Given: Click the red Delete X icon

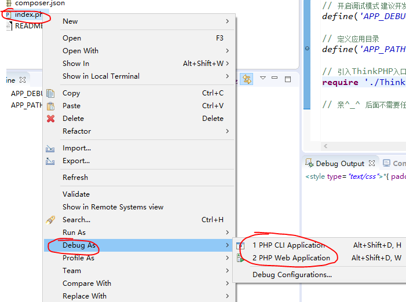Looking at the screenshot, I should pos(50,119).
